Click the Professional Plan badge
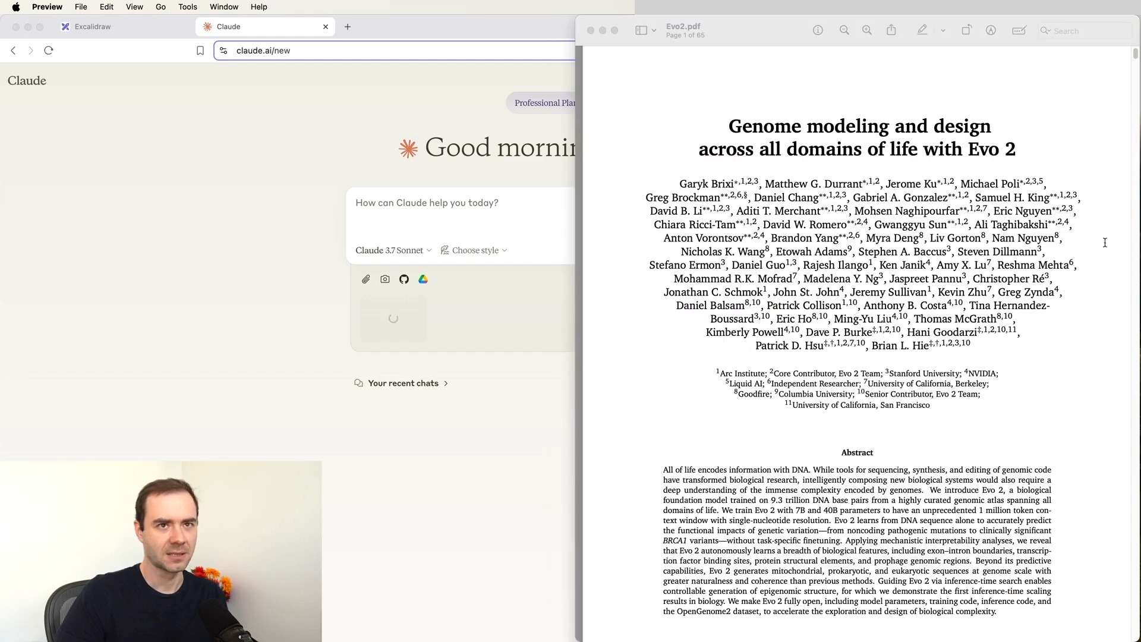 tap(542, 103)
